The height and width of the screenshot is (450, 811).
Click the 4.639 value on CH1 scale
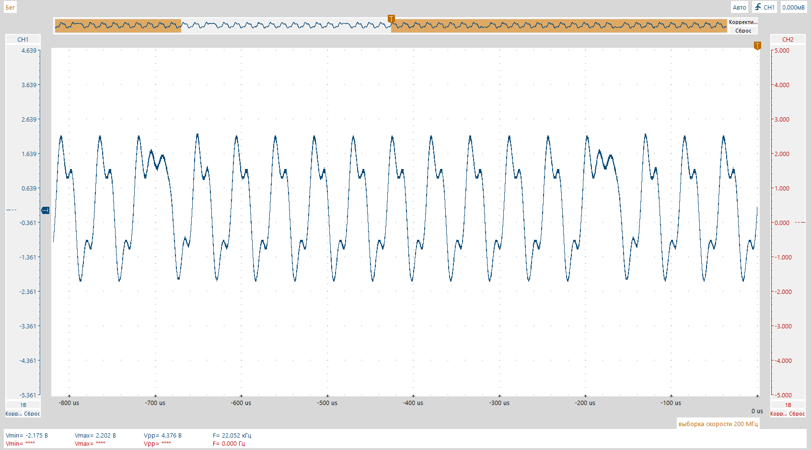(x=29, y=50)
